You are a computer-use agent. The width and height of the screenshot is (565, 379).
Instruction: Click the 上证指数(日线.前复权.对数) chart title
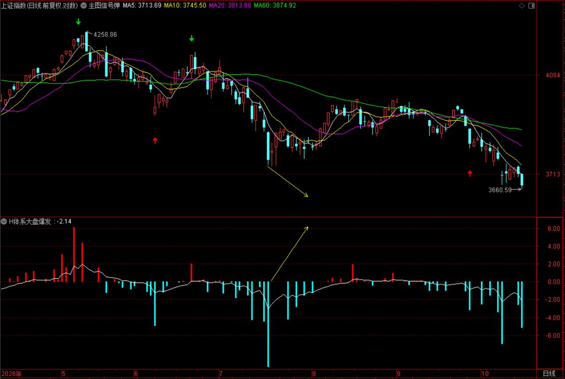click(x=40, y=6)
